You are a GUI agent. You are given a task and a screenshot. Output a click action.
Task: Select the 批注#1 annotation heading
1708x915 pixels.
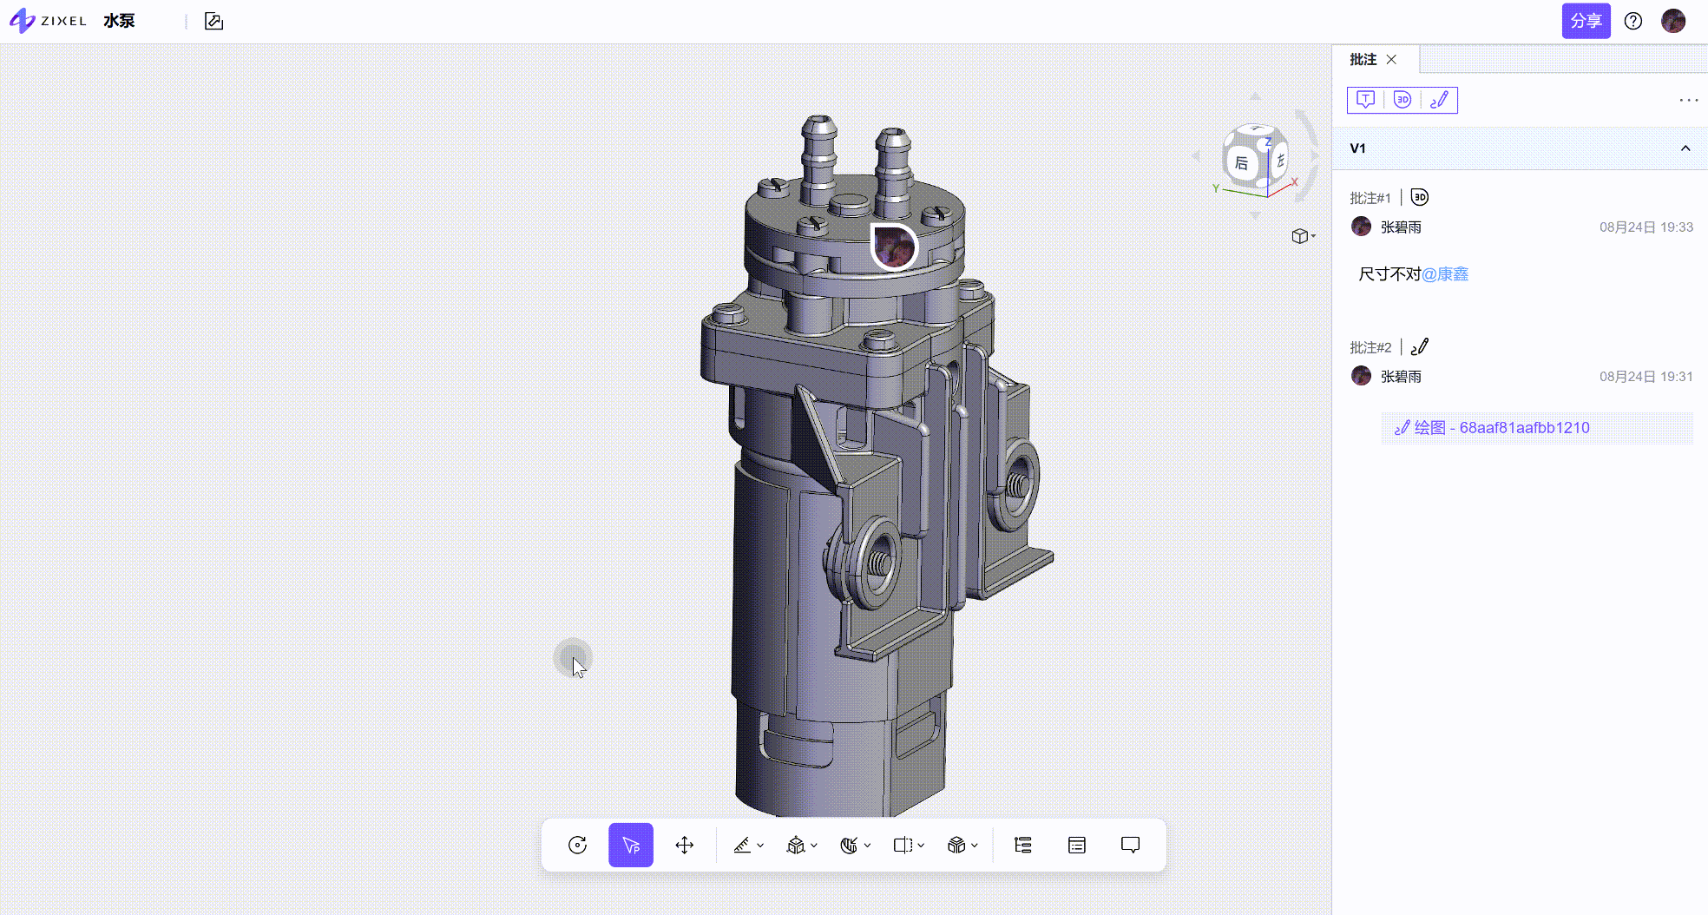[1370, 198]
